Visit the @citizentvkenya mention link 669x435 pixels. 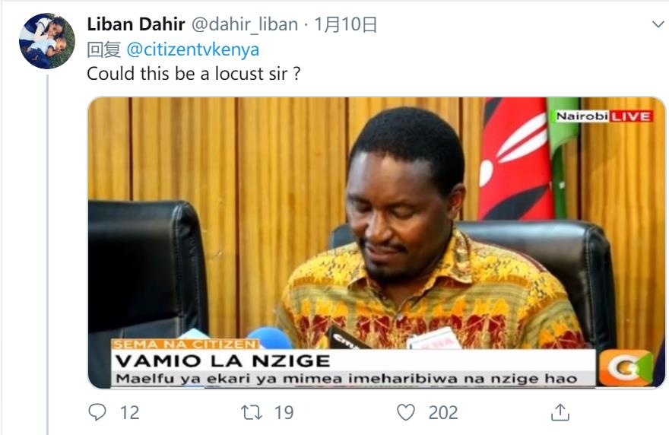click(193, 49)
